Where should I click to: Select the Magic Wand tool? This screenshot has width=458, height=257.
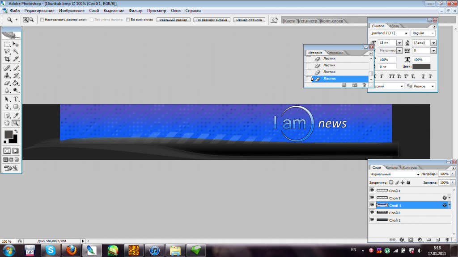pos(16,52)
